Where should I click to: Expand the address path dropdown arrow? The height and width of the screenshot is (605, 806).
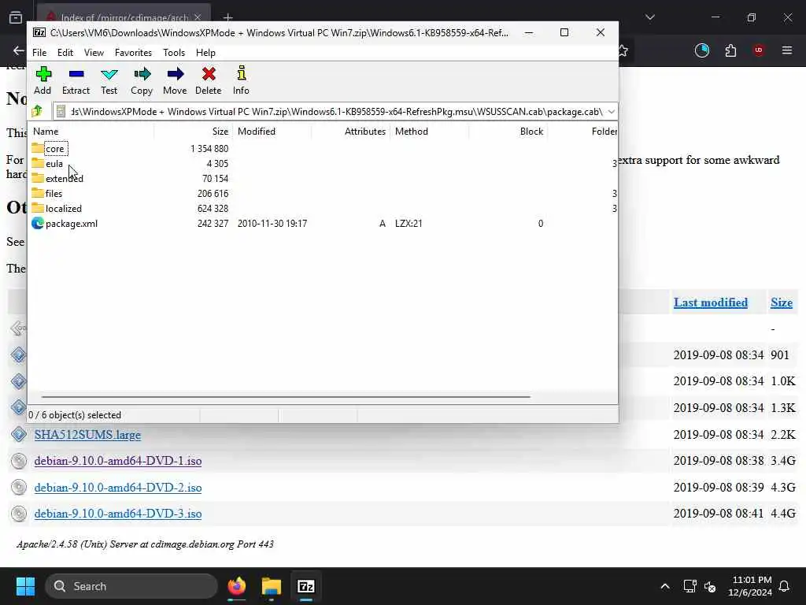[x=611, y=112]
